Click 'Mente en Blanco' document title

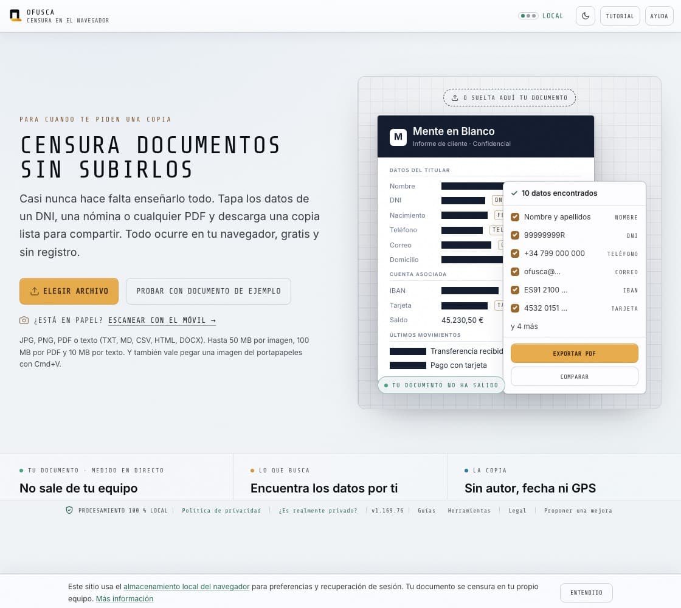[454, 131]
